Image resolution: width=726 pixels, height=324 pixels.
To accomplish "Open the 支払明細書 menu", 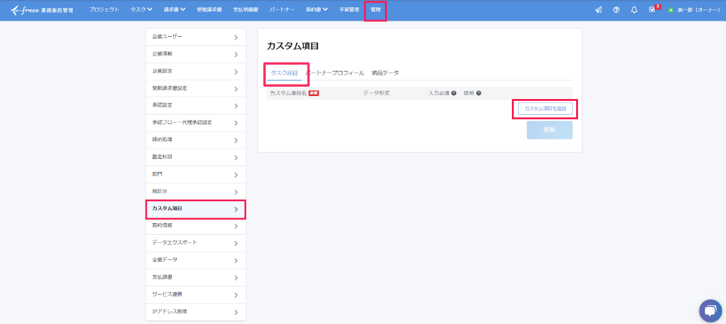I will 245,10.
